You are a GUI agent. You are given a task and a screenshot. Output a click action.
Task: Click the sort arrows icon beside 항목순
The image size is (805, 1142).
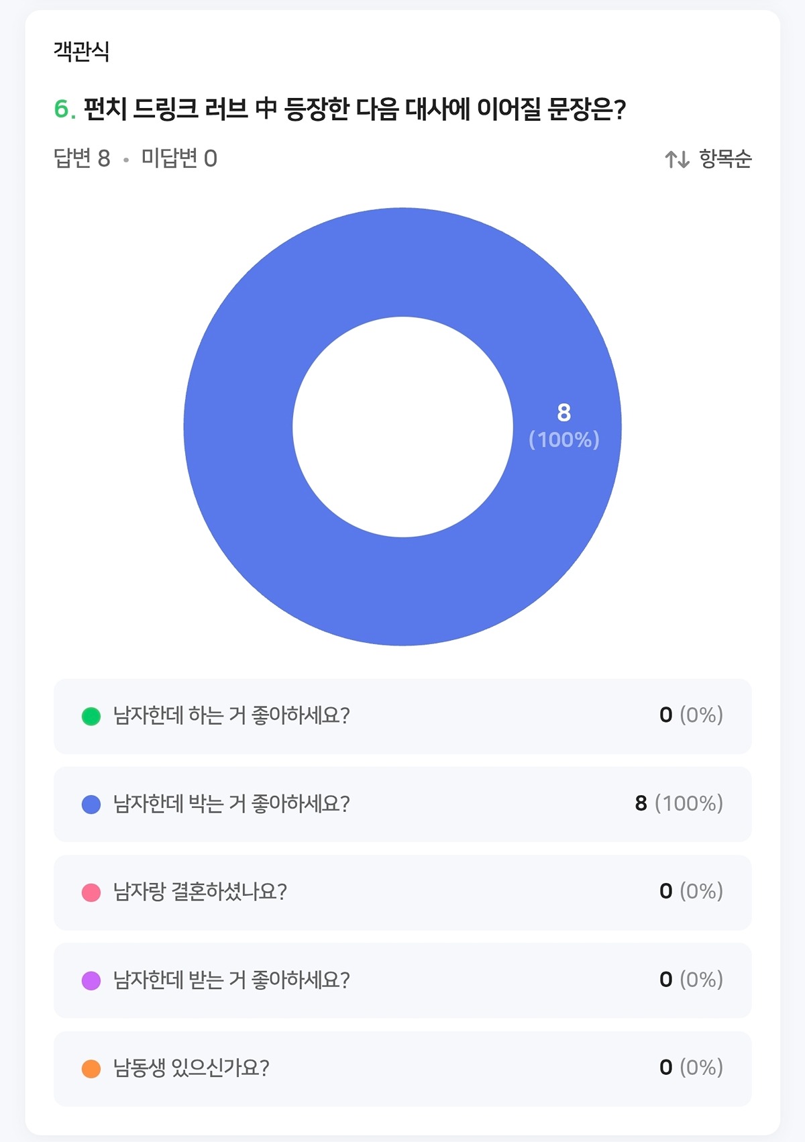(677, 160)
